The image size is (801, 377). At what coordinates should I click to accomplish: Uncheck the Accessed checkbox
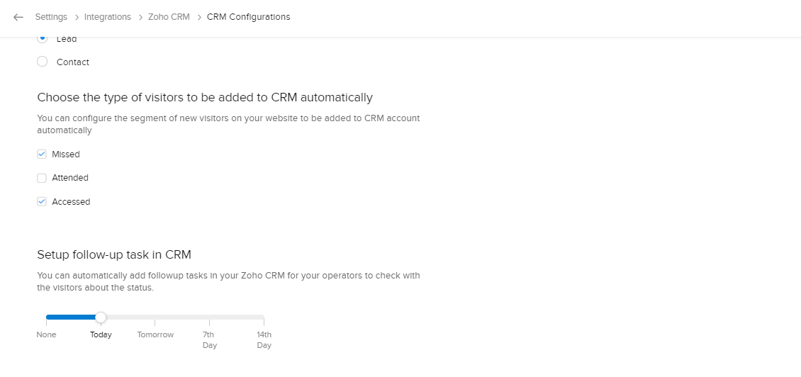click(42, 202)
